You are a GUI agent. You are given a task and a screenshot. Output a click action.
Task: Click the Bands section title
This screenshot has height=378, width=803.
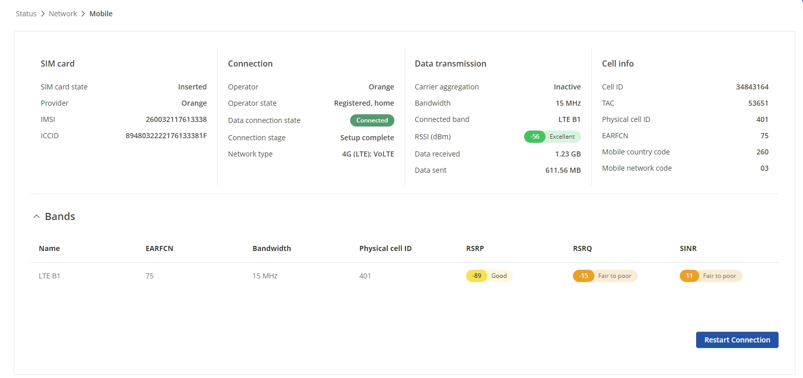pyautogui.click(x=60, y=216)
